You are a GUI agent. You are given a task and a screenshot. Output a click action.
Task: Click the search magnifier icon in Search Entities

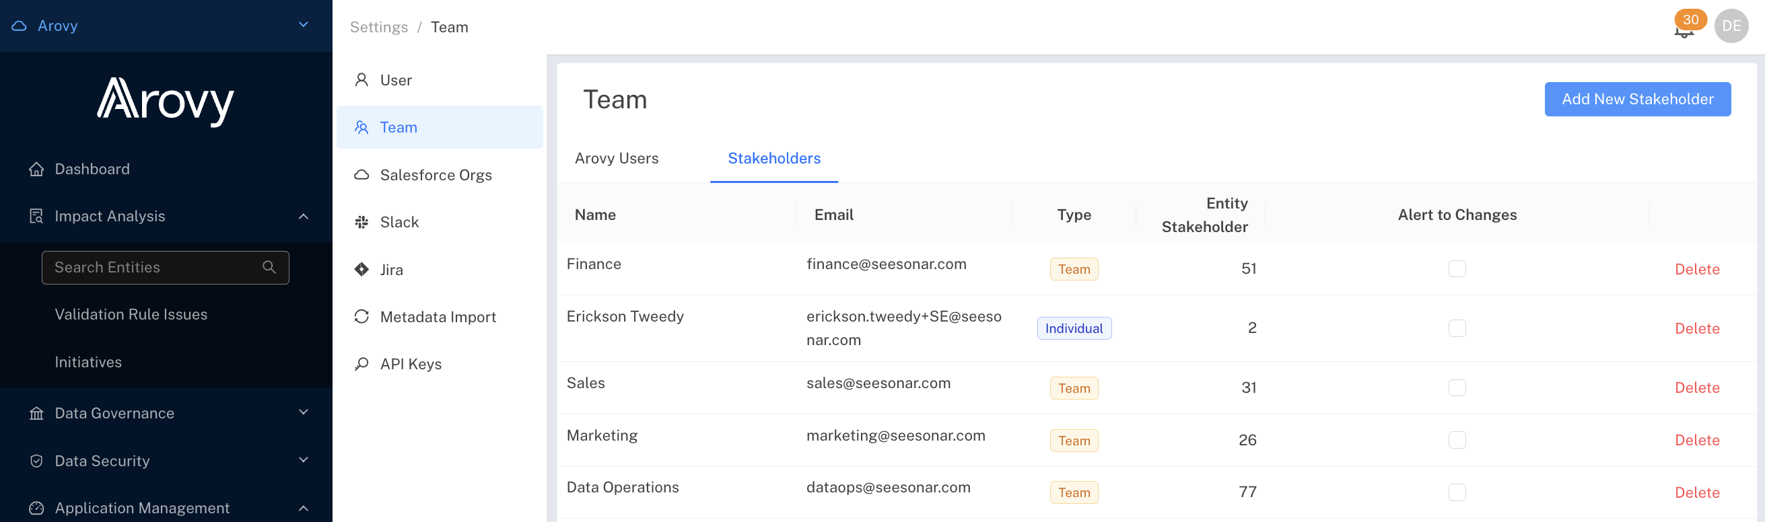point(269,267)
